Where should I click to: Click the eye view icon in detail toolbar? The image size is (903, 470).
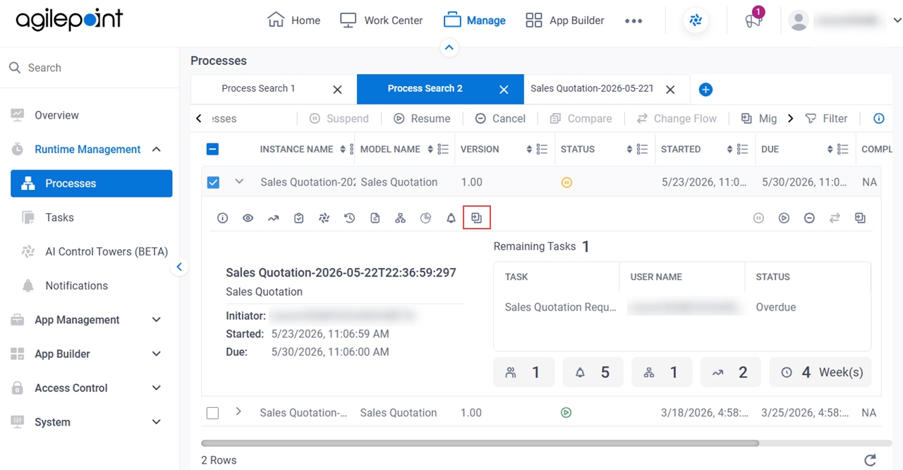[248, 218]
